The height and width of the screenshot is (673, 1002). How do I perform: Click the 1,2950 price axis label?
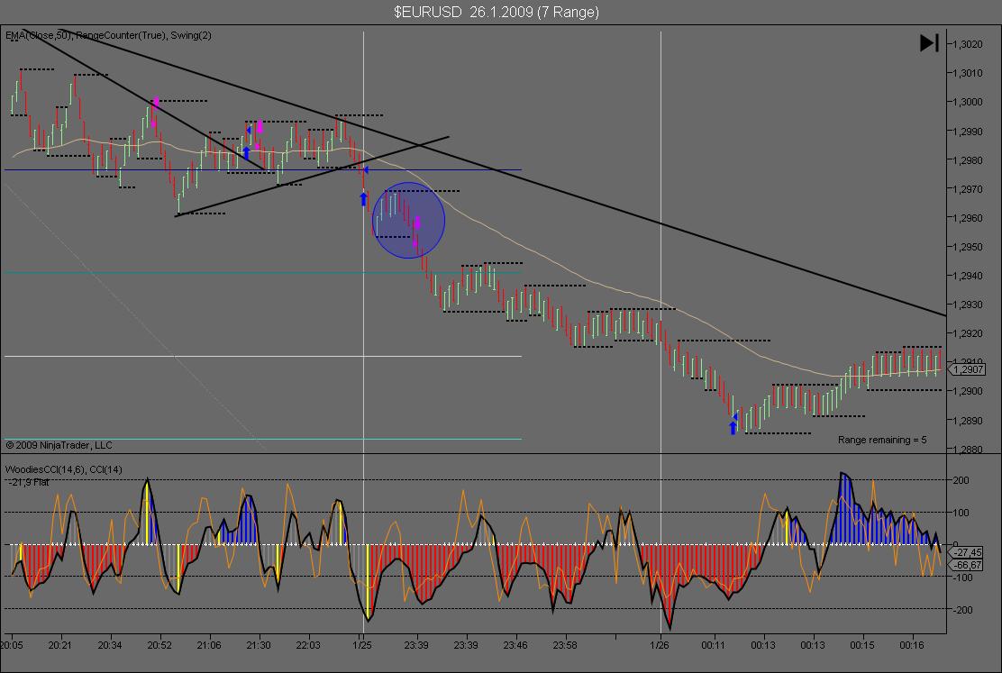(x=968, y=247)
